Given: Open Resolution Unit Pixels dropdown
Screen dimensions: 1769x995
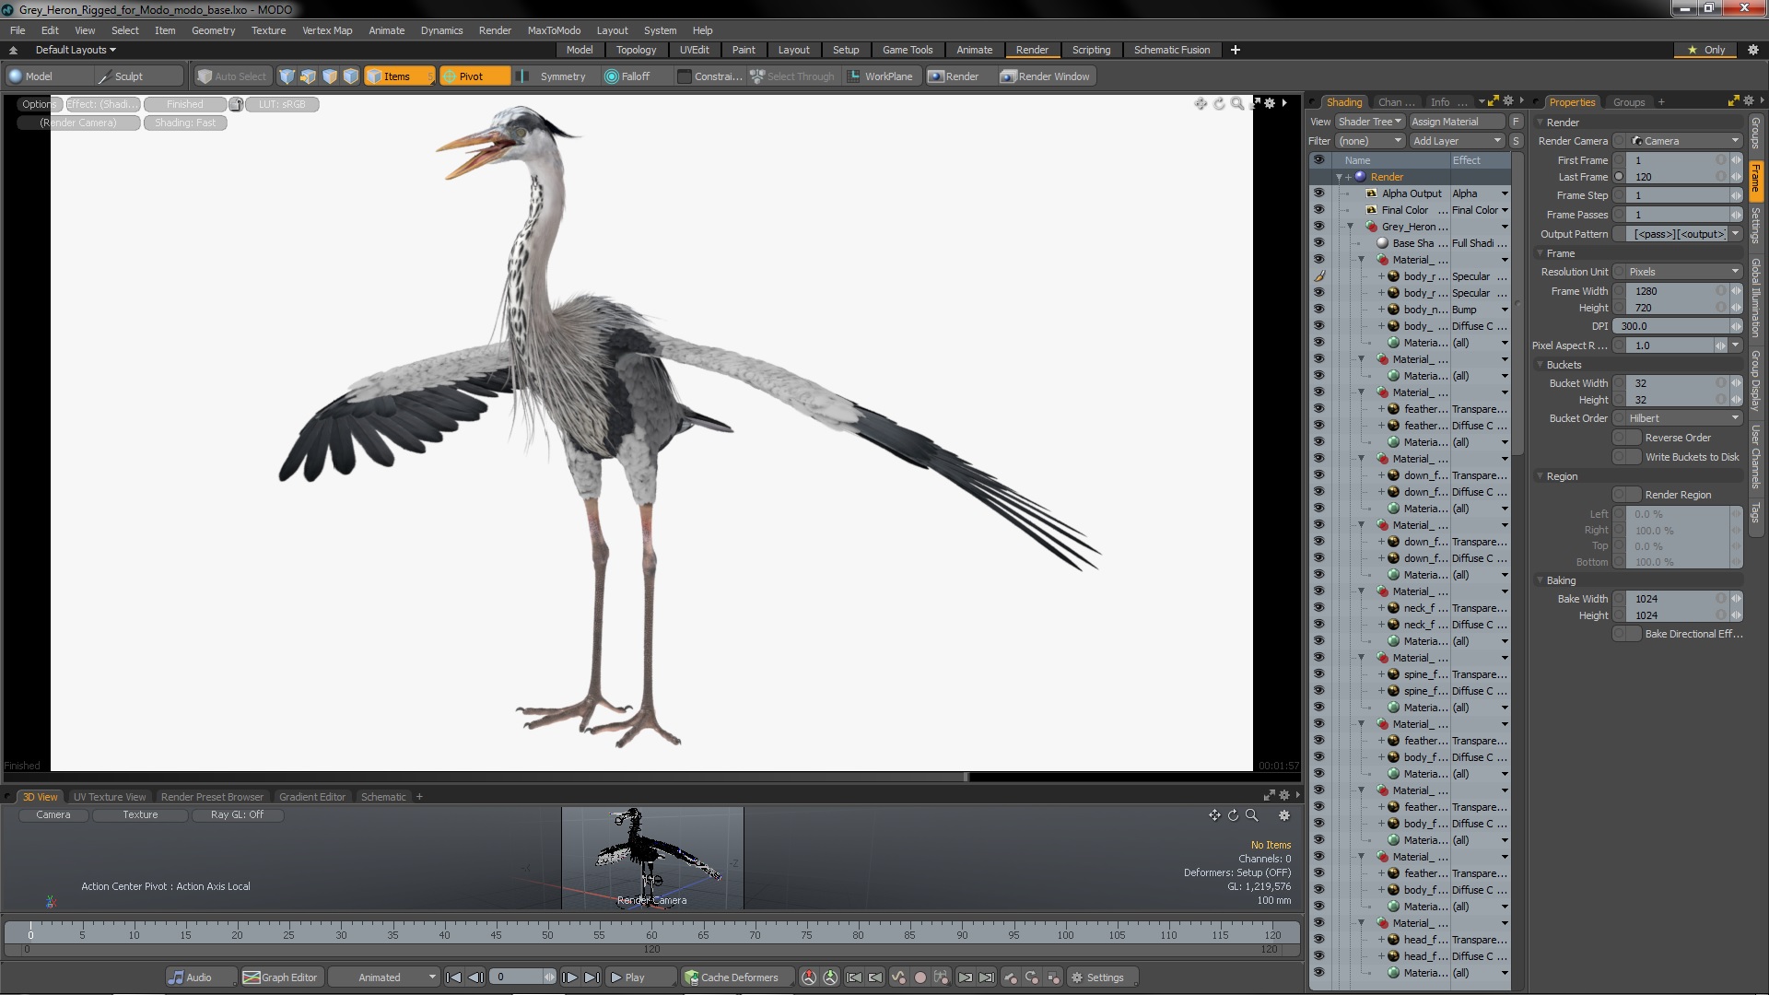Looking at the screenshot, I should click(1685, 272).
